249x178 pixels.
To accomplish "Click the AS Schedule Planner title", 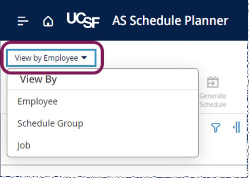I will tap(170, 21).
